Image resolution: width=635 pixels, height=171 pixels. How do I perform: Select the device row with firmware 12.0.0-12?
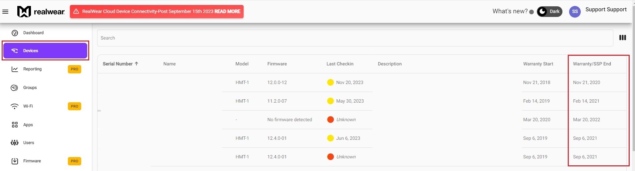pos(277,82)
